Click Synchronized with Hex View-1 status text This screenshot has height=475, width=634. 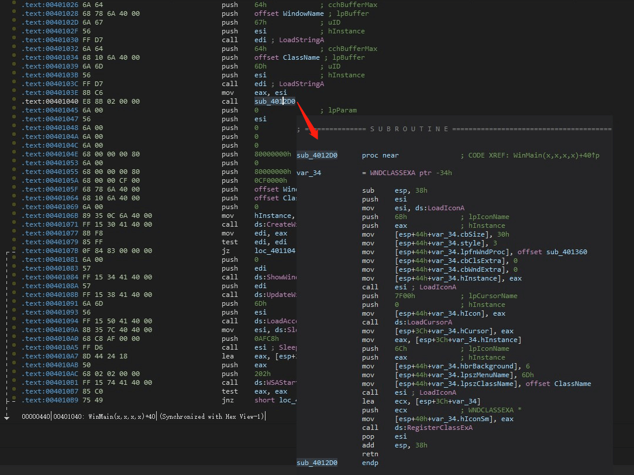click(x=212, y=416)
